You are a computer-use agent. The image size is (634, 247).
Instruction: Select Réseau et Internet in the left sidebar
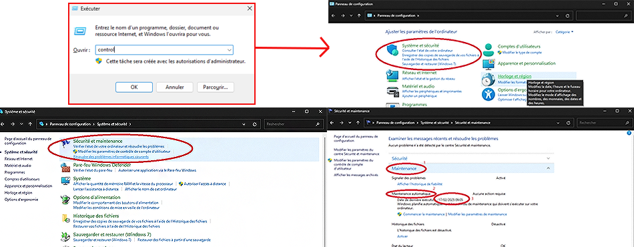point(18,159)
